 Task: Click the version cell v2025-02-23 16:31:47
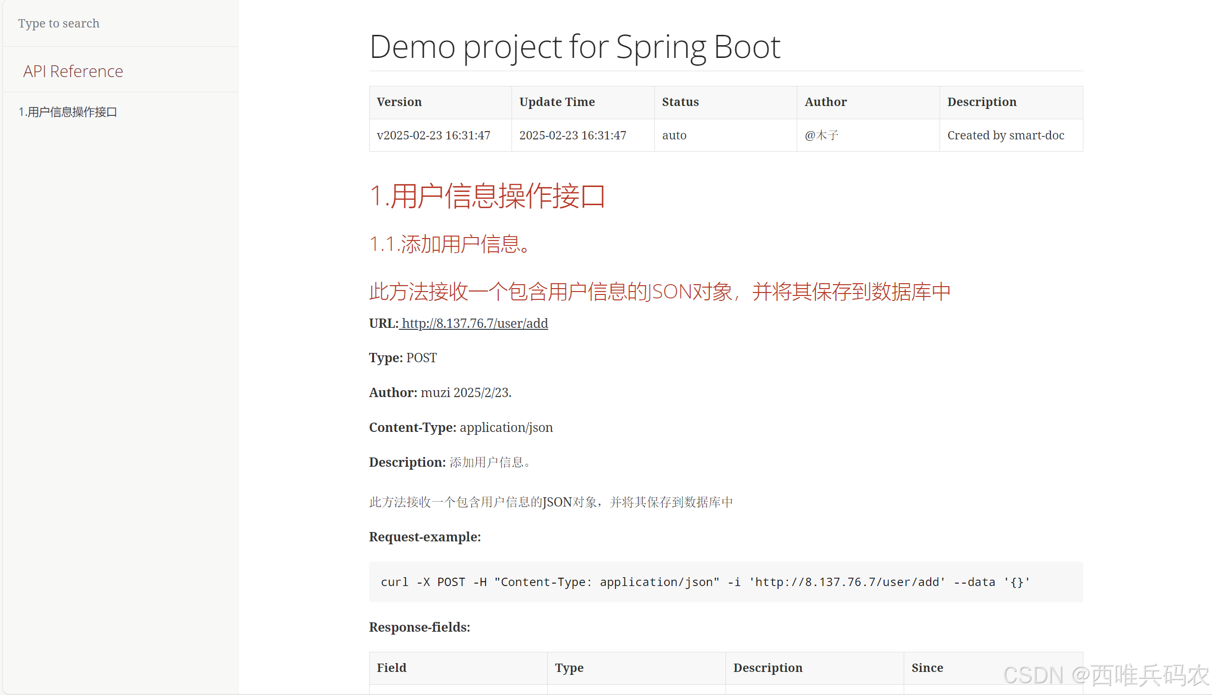pyautogui.click(x=434, y=135)
